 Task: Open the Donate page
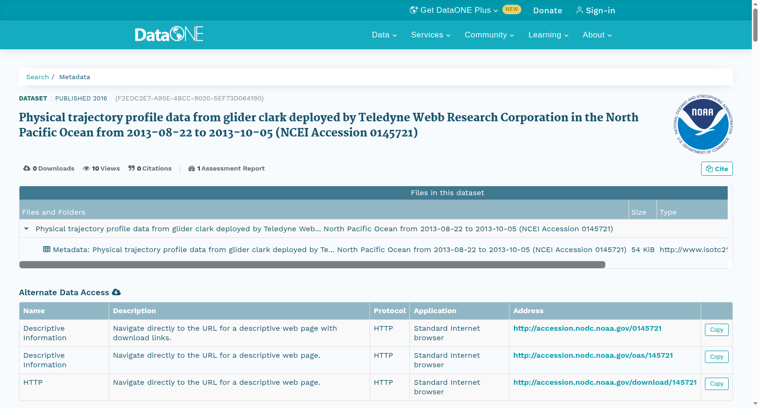click(547, 10)
